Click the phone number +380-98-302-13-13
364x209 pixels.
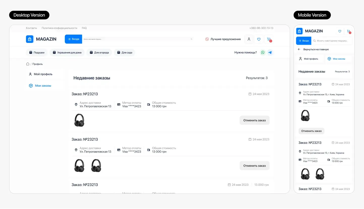coord(261,28)
